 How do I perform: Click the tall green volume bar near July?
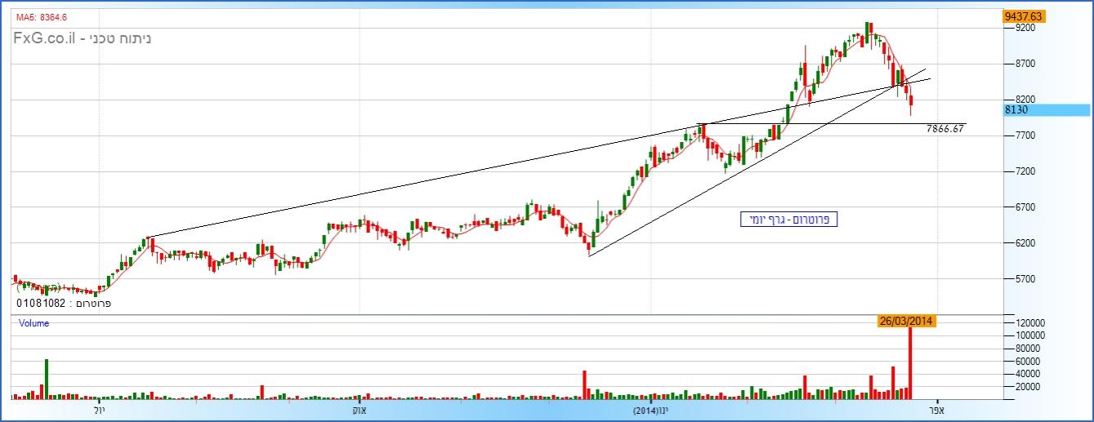(x=47, y=379)
